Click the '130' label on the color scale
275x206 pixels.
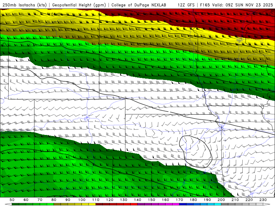124,200
